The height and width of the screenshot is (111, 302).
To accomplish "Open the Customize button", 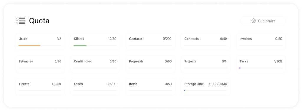I will (x=263, y=21).
